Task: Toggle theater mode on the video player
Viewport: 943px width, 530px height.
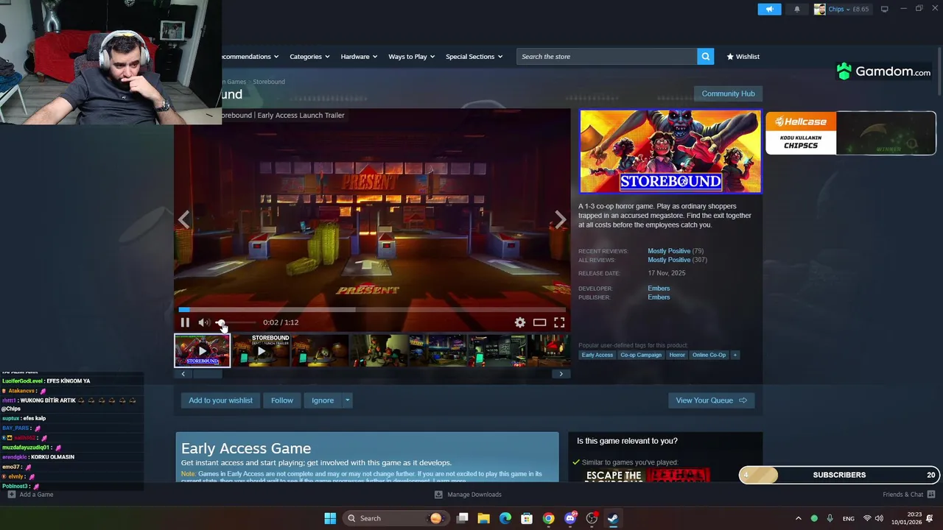Action: tap(540, 322)
